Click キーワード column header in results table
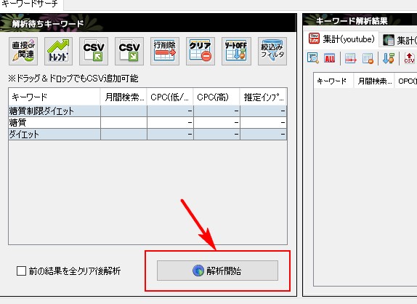 pyautogui.click(x=333, y=81)
